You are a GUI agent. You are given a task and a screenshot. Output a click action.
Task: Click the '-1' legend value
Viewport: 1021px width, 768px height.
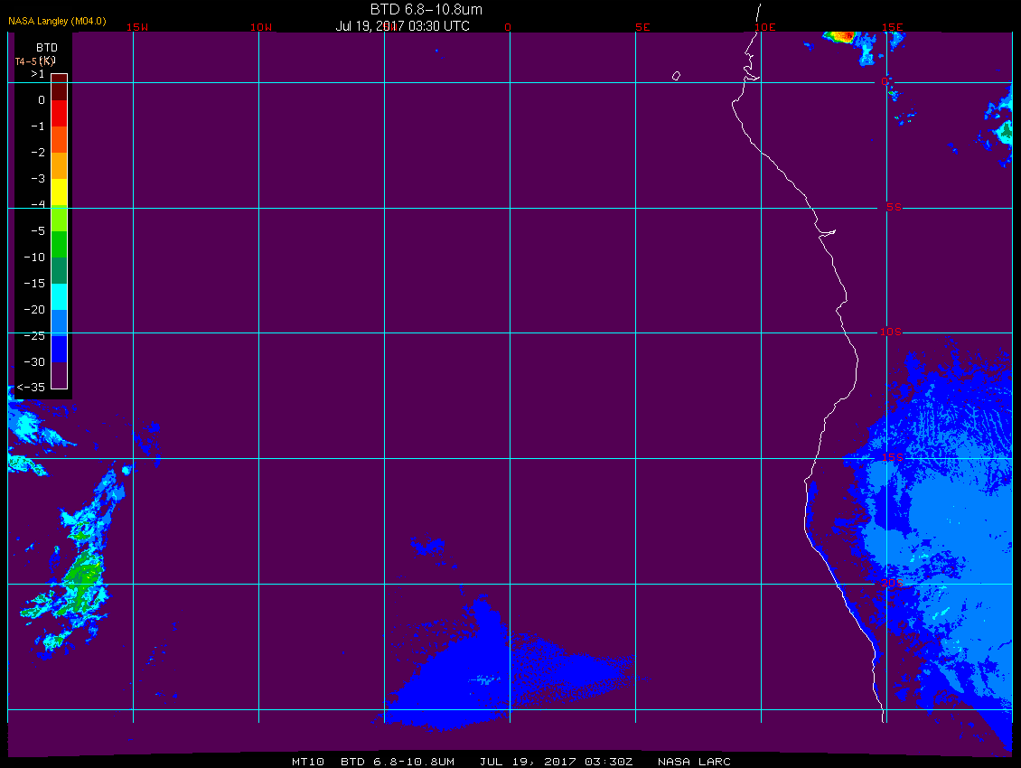(x=38, y=126)
